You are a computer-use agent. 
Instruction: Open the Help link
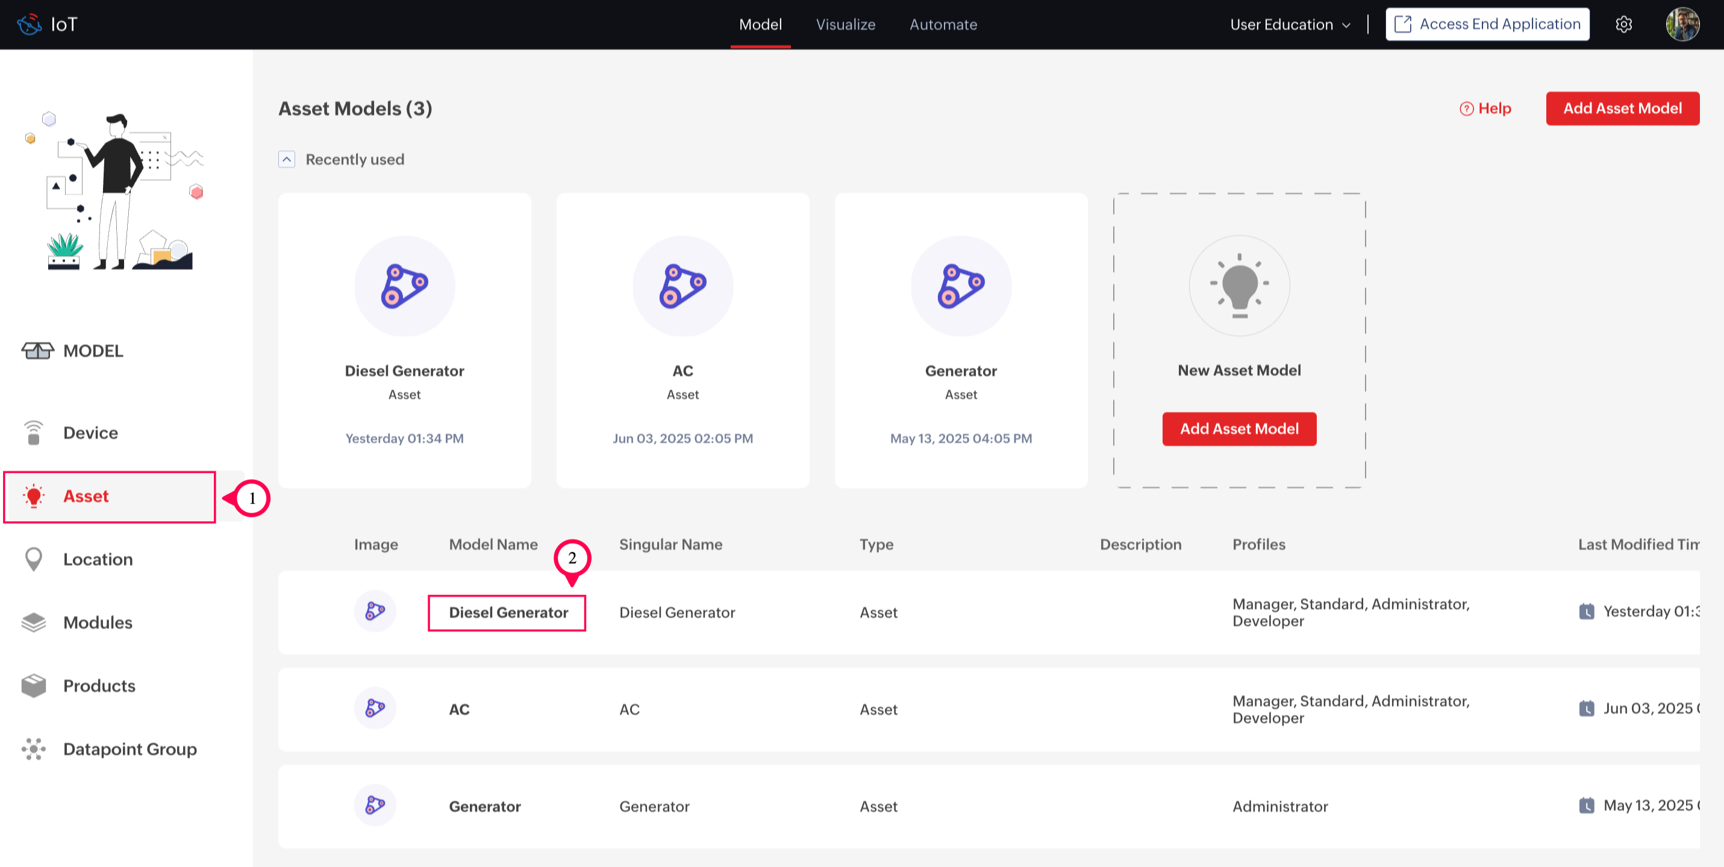coord(1485,108)
